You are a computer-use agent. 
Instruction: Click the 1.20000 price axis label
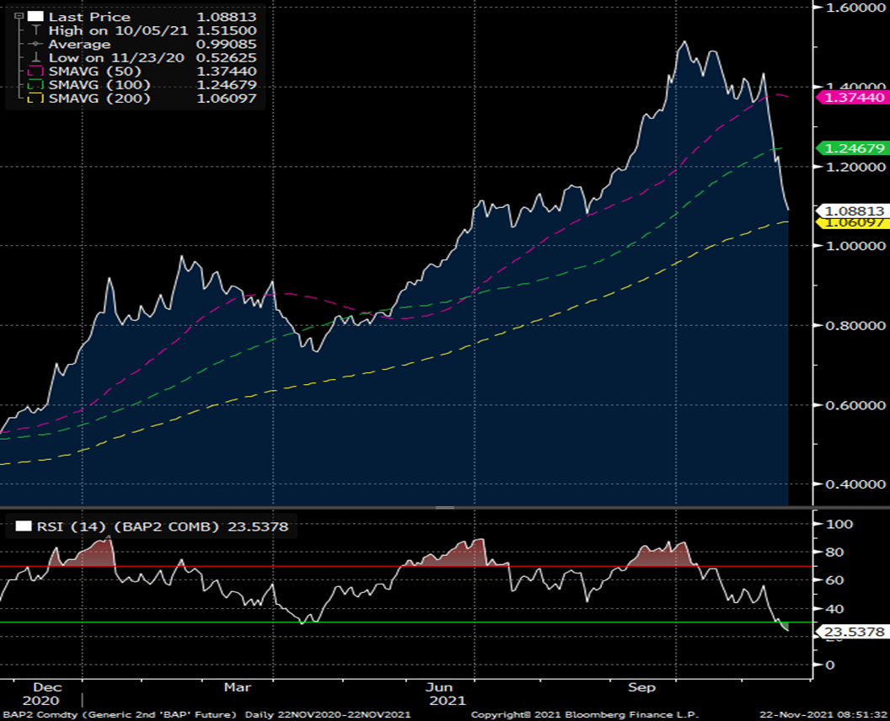coord(855,167)
